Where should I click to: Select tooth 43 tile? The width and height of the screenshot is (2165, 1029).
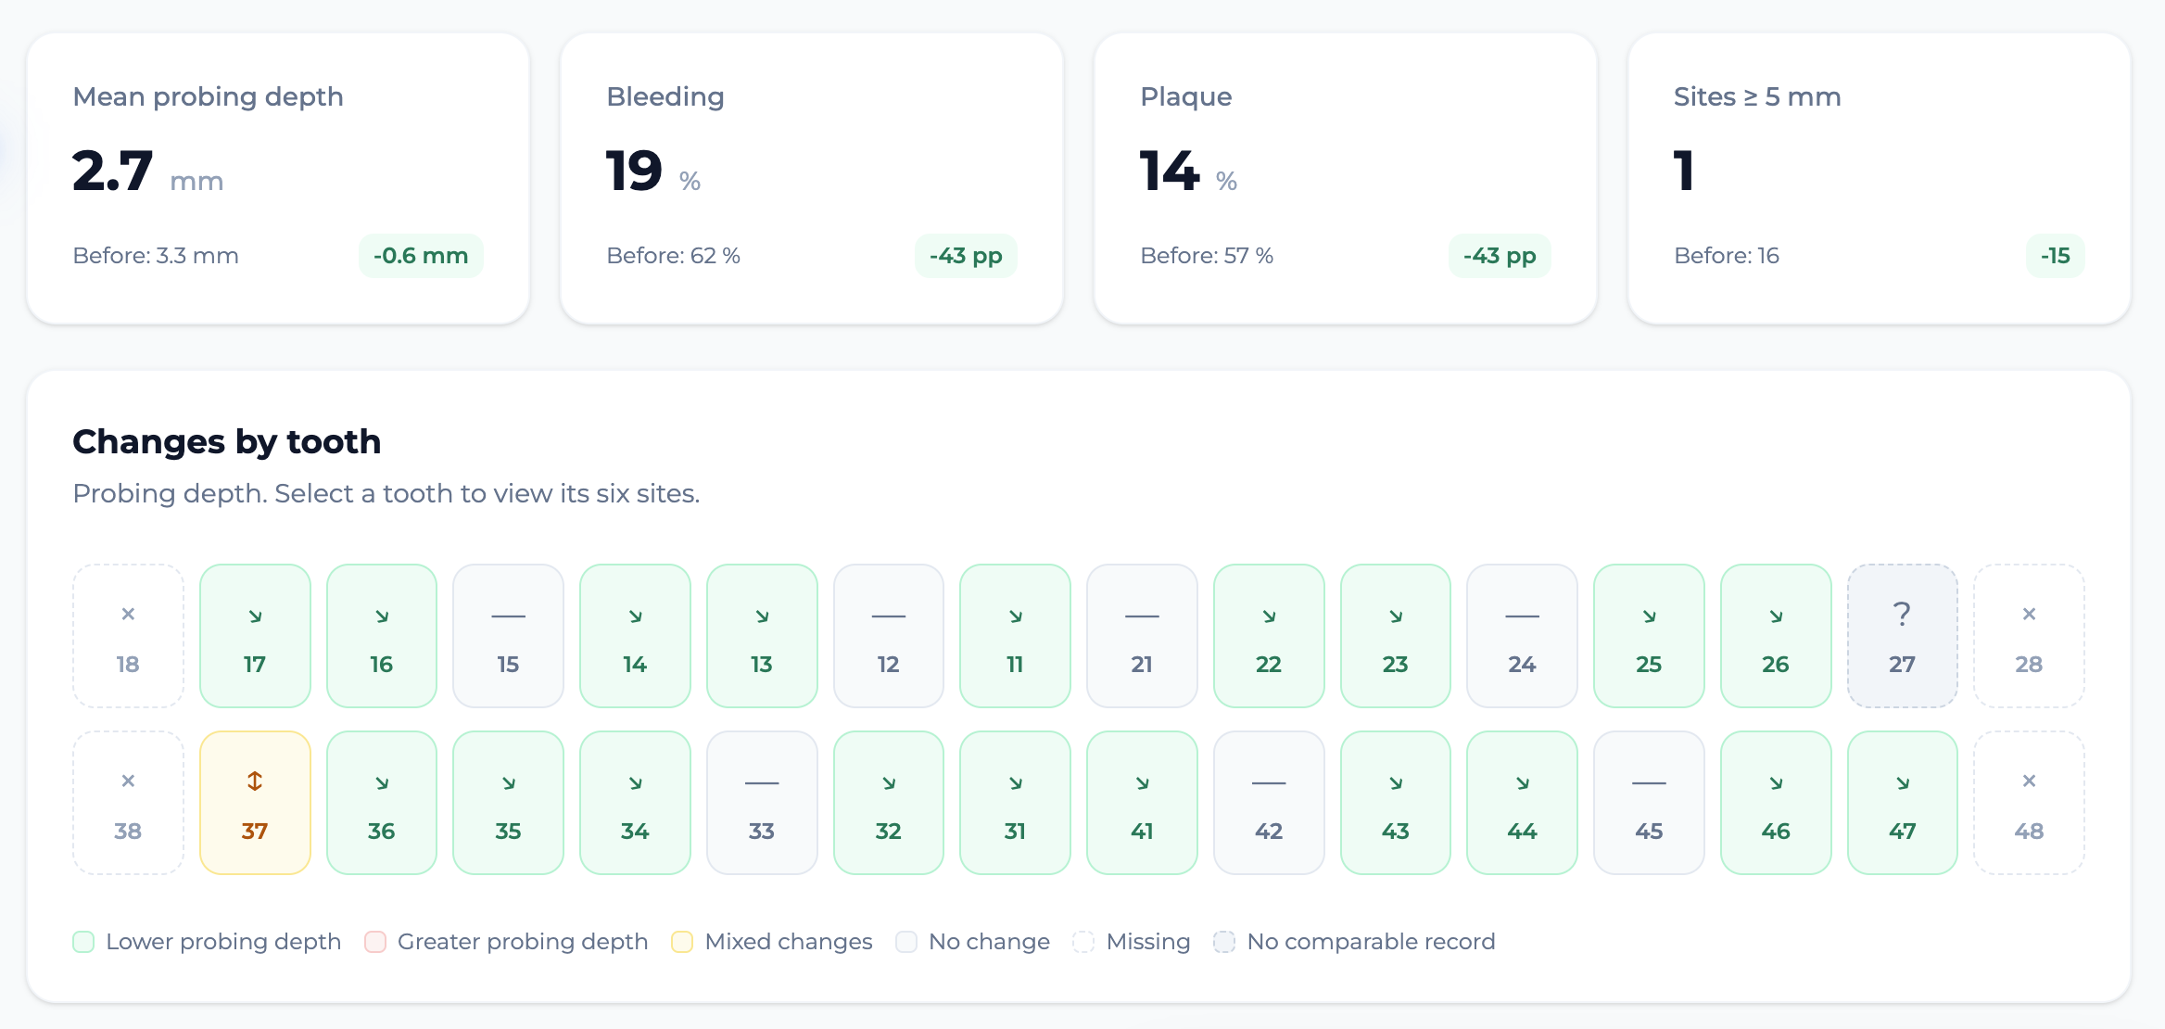pyautogui.click(x=1396, y=803)
